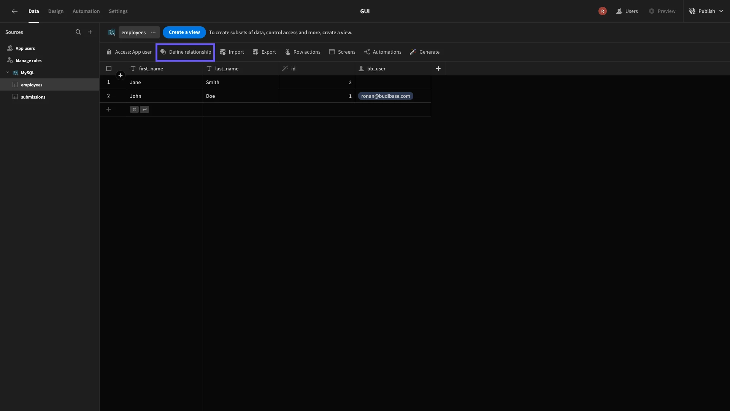Click the Import button
This screenshot has height=411, width=730.
point(232,52)
